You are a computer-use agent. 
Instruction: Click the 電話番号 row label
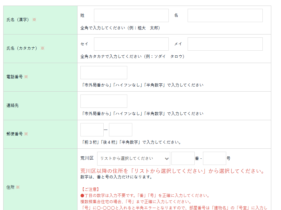click(14, 77)
